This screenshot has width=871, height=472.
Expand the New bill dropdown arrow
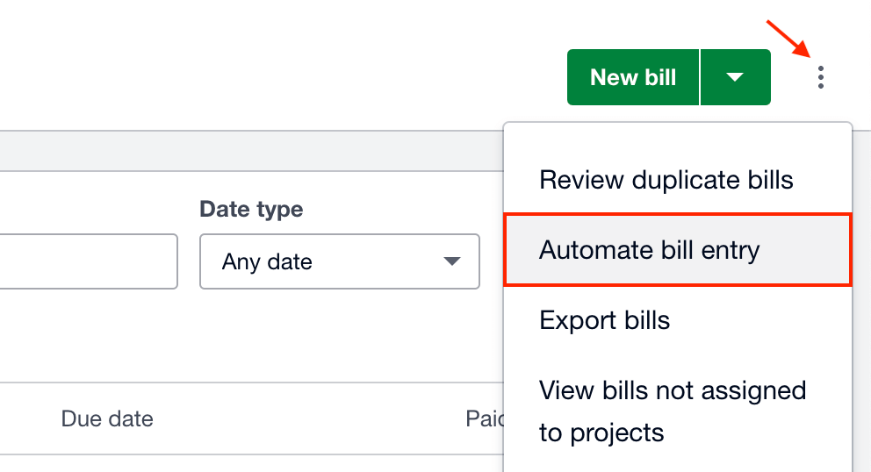click(x=736, y=77)
